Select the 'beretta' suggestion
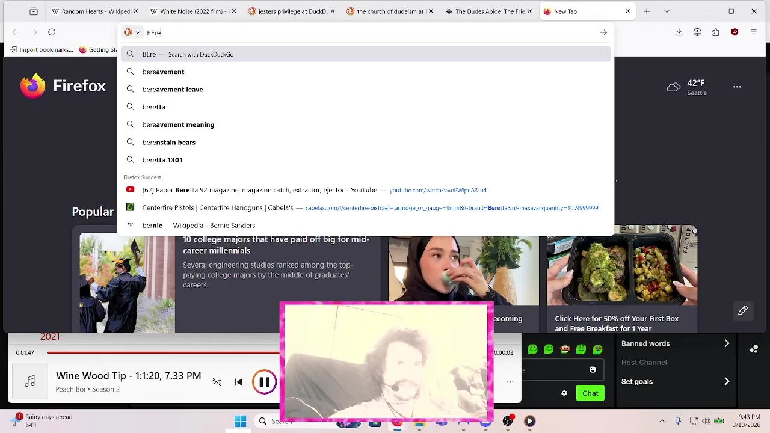Image resolution: width=770 pixels, height=433 pixels. pos(366,107)
